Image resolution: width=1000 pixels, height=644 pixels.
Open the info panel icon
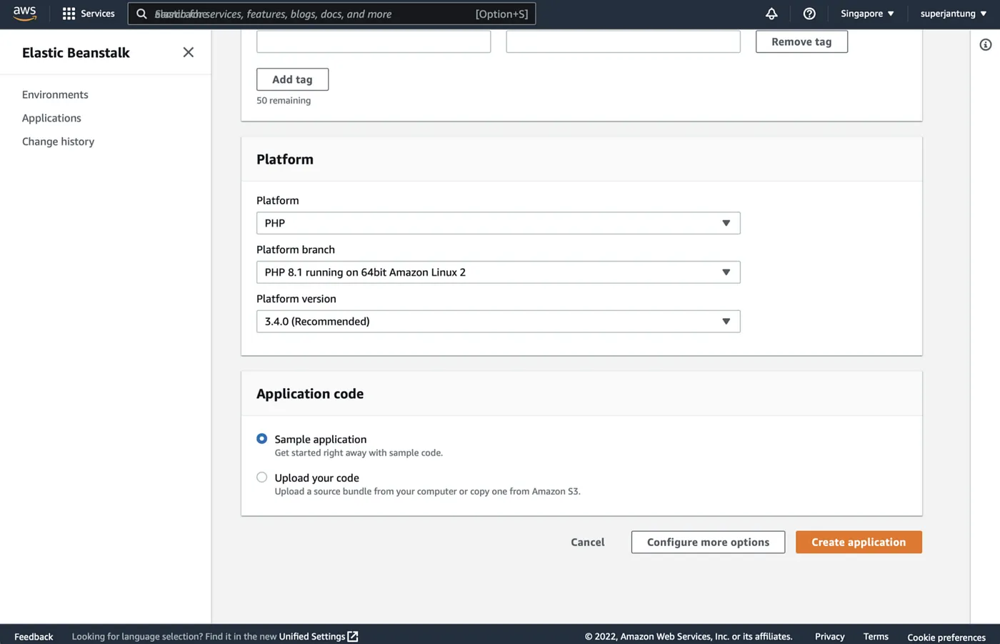pos(986,45)
